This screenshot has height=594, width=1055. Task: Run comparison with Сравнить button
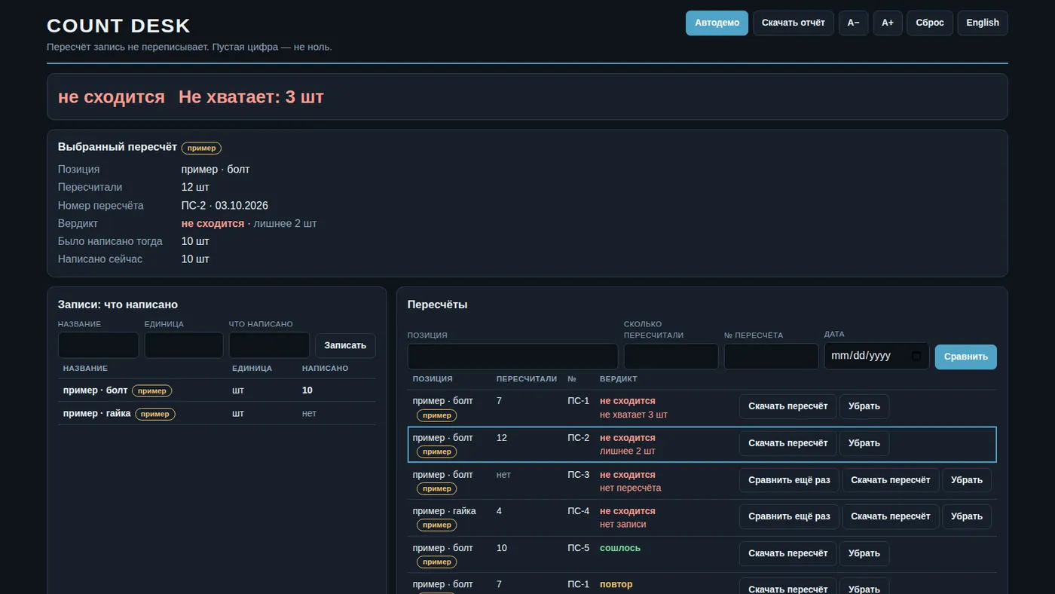click(965, 357)
